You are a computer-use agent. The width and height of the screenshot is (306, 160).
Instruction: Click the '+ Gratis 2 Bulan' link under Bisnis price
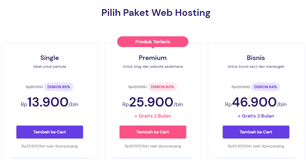tap(256, 116)
